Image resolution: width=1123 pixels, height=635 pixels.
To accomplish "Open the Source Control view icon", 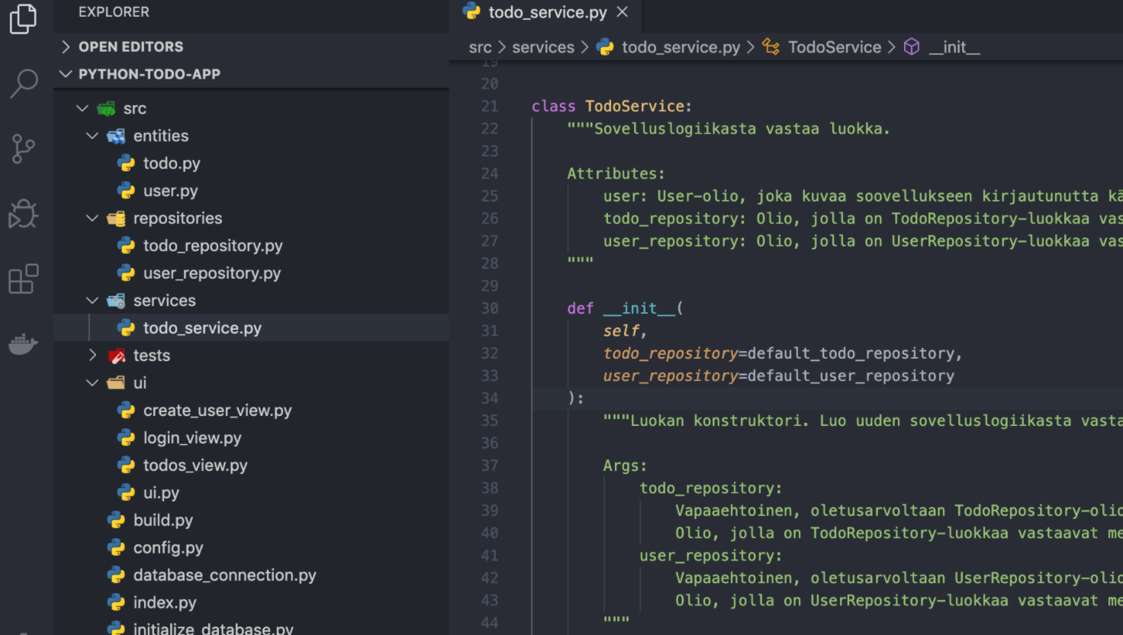I will 24,149.
